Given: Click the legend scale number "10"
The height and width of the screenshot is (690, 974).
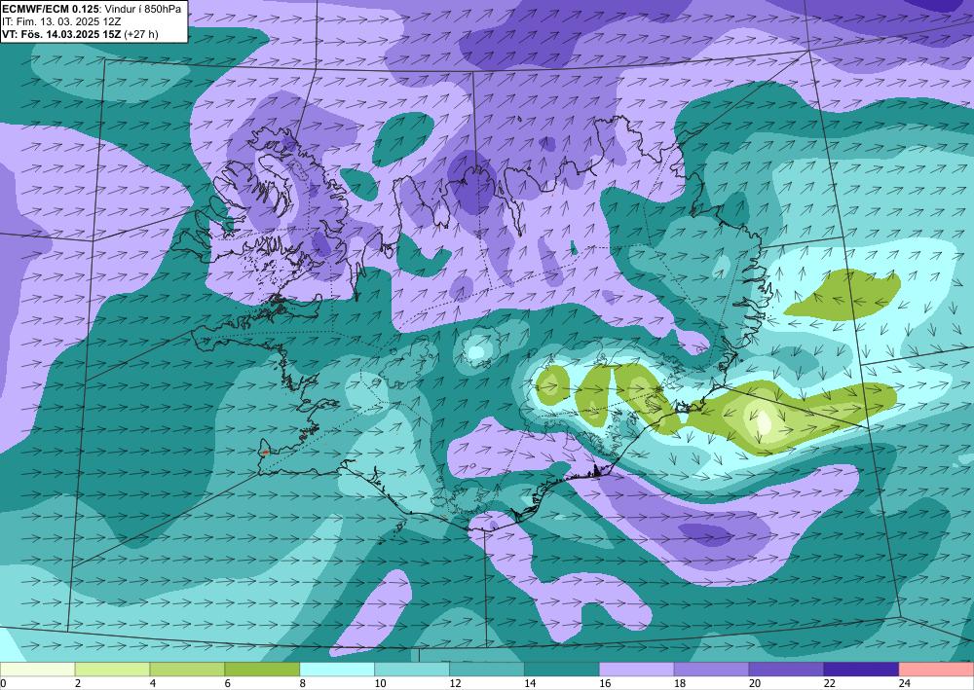Looking at the screenshot, I should point(380,683).
